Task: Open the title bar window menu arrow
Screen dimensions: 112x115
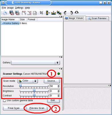Action: pyautogui.click(x=3, y=3)
